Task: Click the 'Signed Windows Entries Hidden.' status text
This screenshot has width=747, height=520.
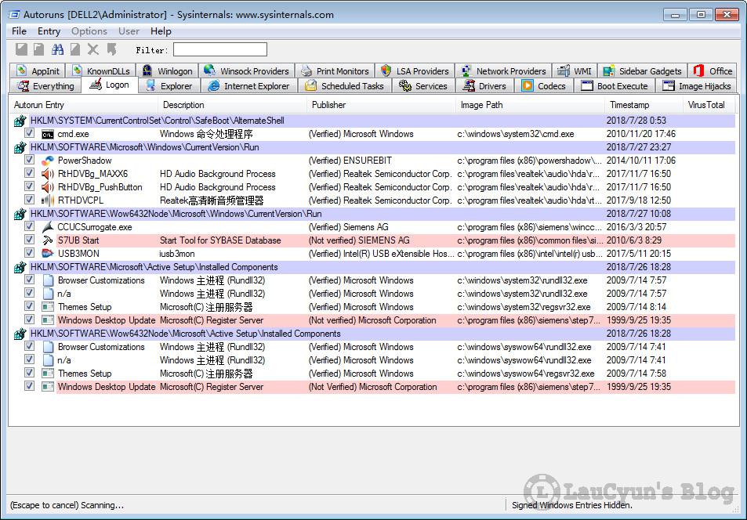Action: (x=572, y=505)
